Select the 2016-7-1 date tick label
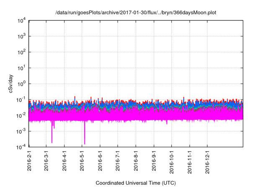 pos(118,162)
